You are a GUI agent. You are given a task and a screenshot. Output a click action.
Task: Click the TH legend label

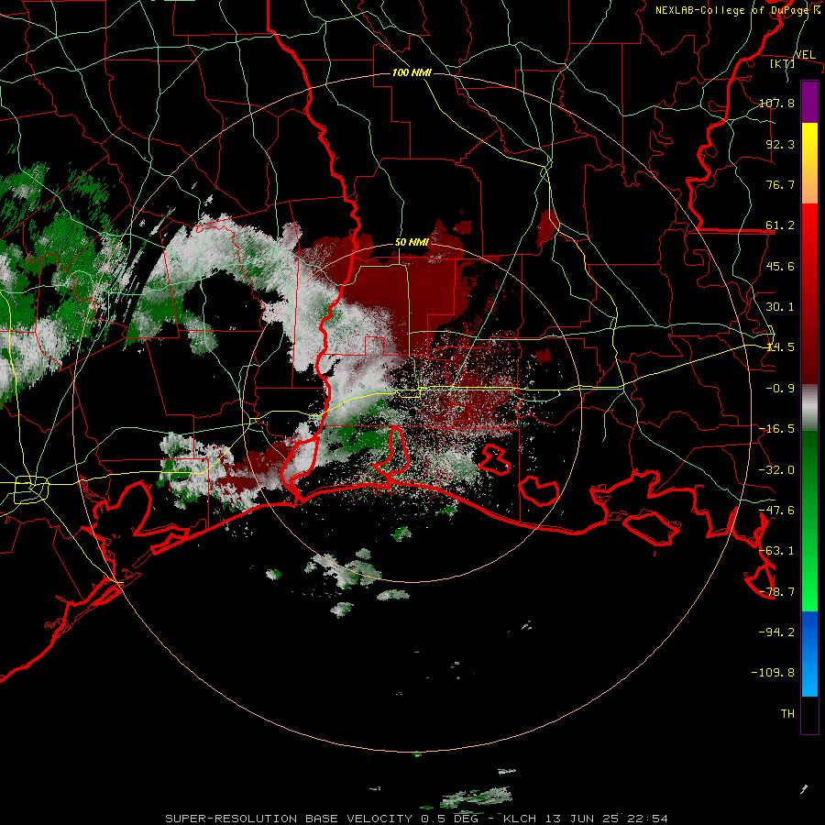point(787,714)
